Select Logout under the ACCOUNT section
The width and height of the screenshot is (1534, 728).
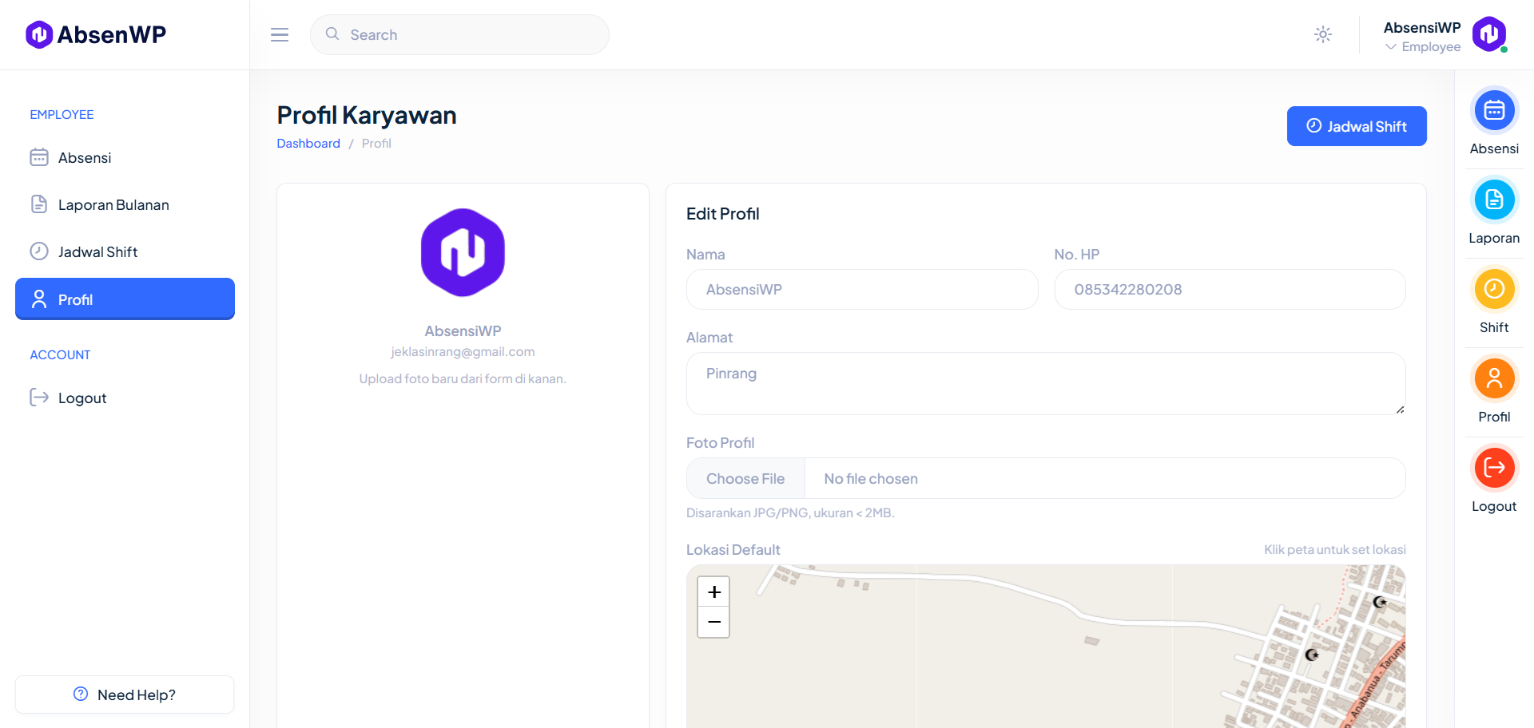click(82, 397)
